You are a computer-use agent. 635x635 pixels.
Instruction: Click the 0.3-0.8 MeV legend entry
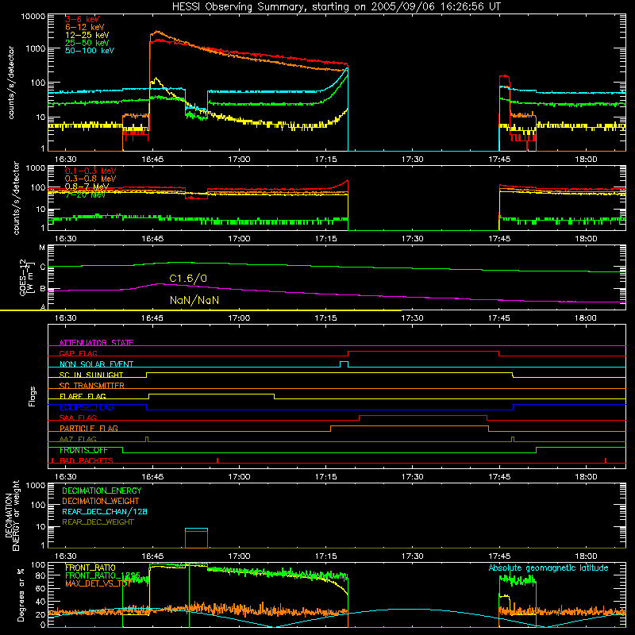[90, 179]
